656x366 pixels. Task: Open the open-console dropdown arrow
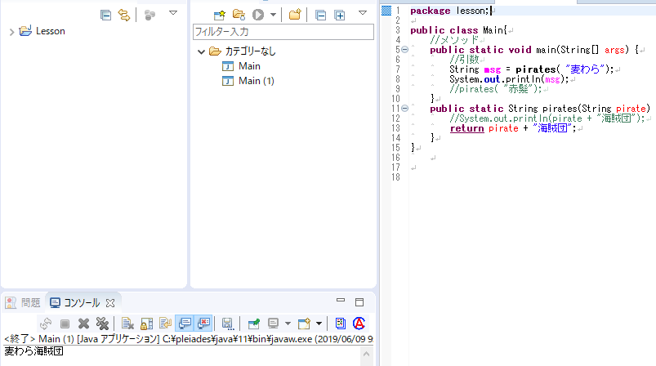319,324
